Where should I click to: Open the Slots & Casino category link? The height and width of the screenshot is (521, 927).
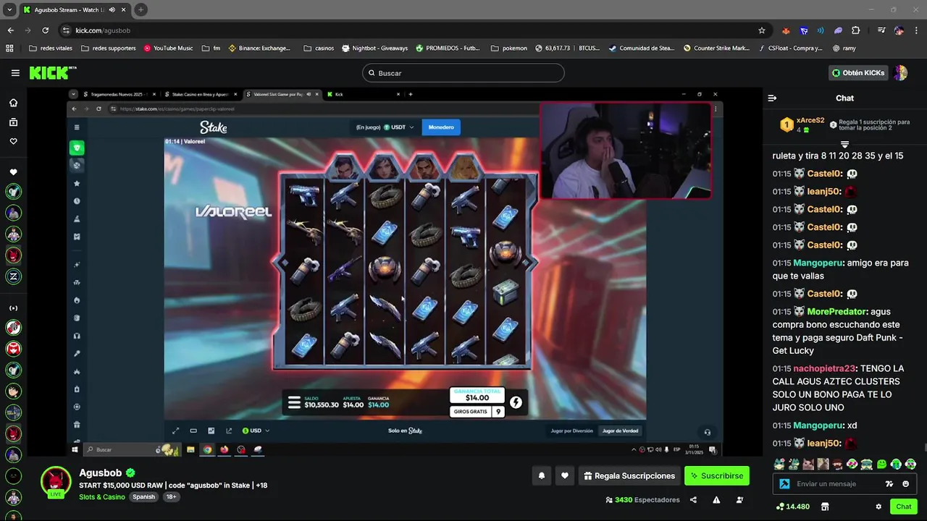tap(102, 497)
